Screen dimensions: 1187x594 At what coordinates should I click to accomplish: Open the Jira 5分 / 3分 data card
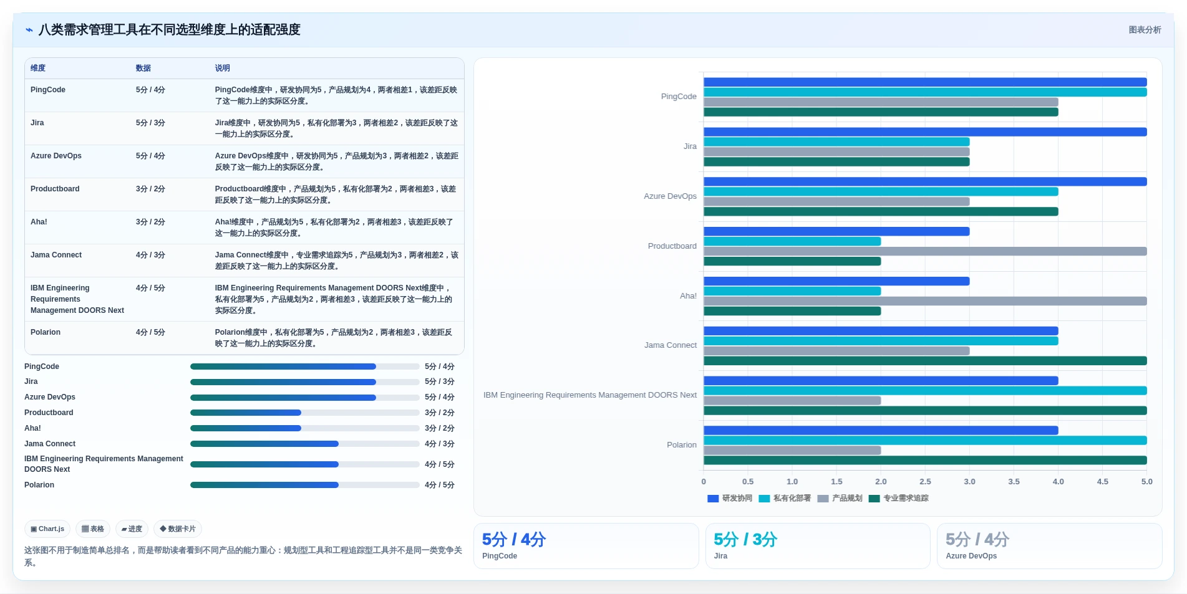818,546
